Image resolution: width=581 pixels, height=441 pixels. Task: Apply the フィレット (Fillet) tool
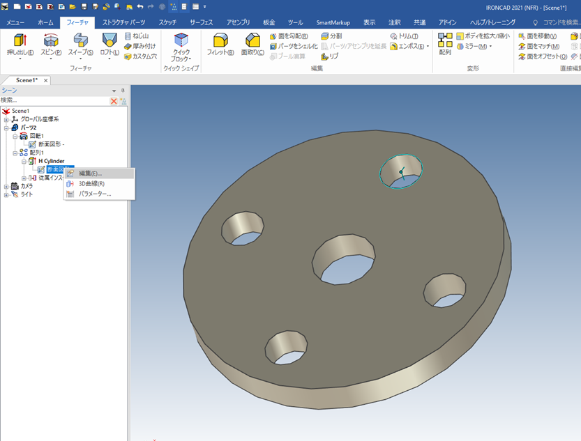tap(220, 41)
